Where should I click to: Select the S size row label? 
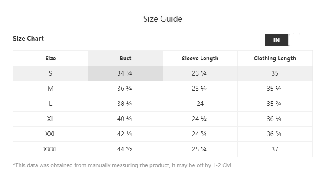tap(51, 73)
